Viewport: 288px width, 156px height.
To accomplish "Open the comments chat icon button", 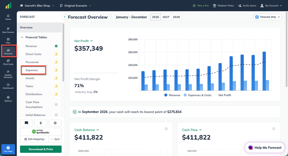I will [x=26, y=123].
